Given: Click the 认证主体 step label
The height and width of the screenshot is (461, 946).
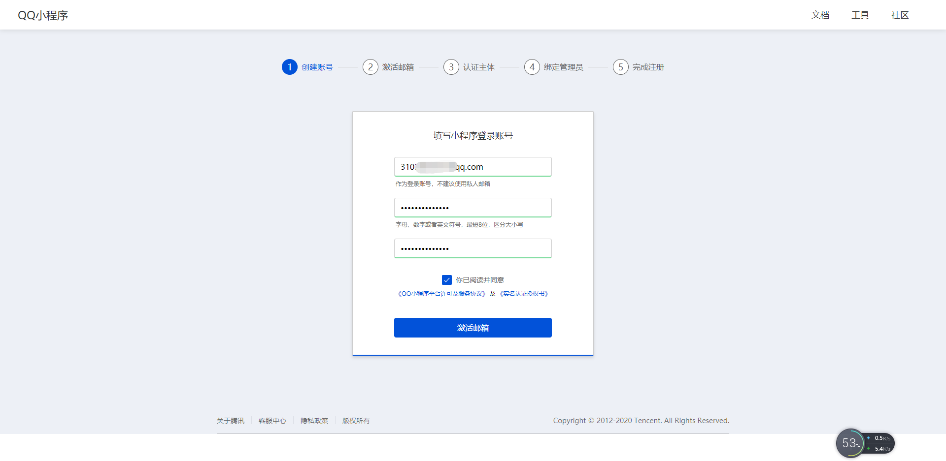Looking at the screenshot, I should click(479, 67).
